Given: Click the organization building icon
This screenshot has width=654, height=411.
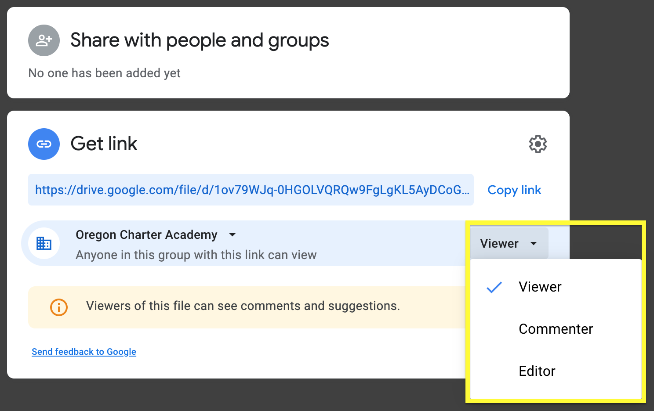Looking at the screenshot, I should pyautogui.click(x=44, y=243).
